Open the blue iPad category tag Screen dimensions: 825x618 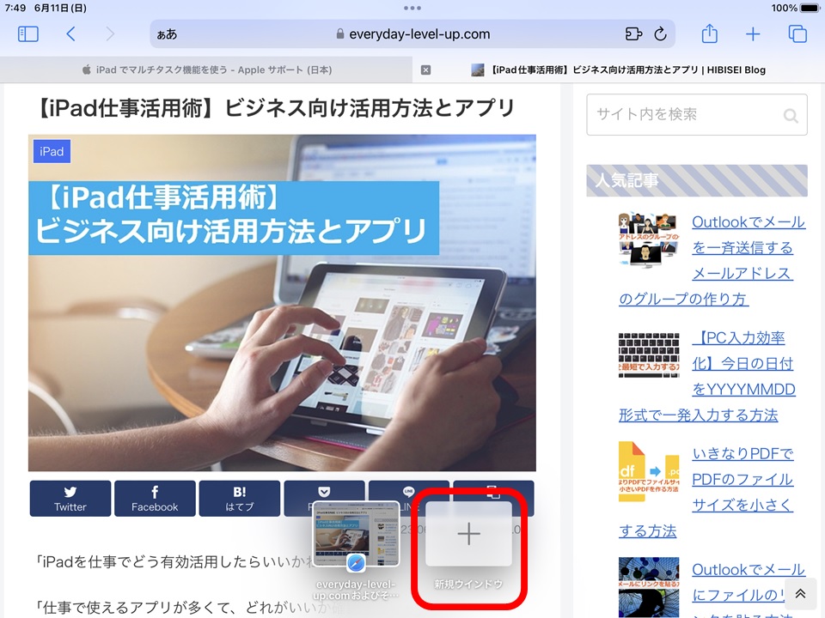click(52, 151)
